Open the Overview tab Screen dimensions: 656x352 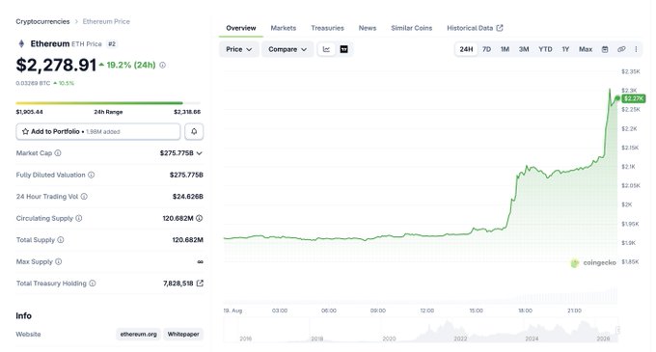click(241, 28)
